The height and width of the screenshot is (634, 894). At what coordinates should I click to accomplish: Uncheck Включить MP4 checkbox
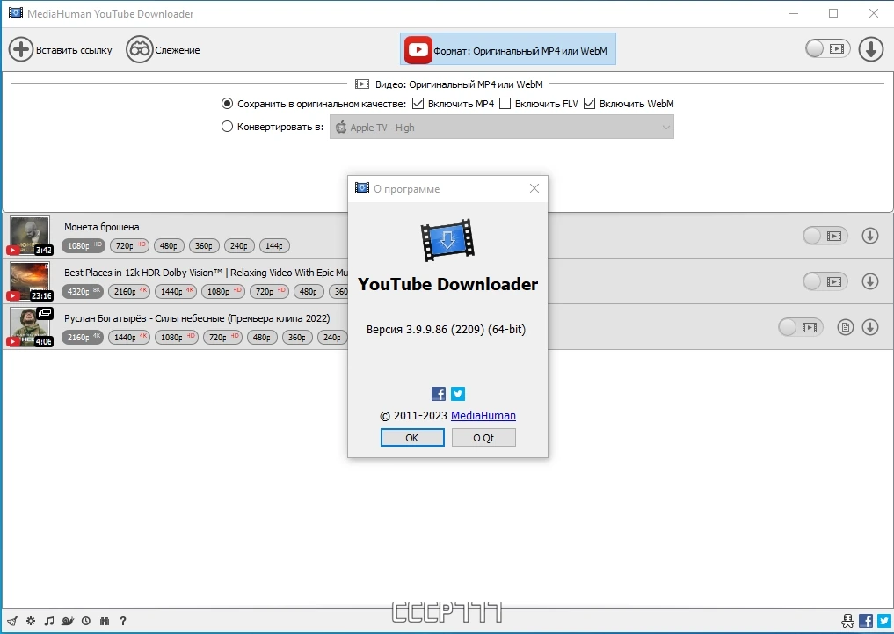click(418, 103)
